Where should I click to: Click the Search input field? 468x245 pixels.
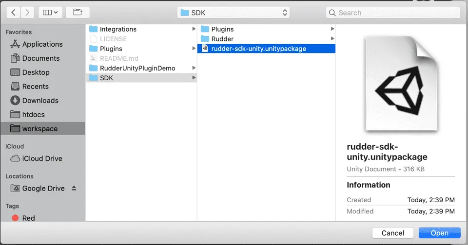pos(393,13)
